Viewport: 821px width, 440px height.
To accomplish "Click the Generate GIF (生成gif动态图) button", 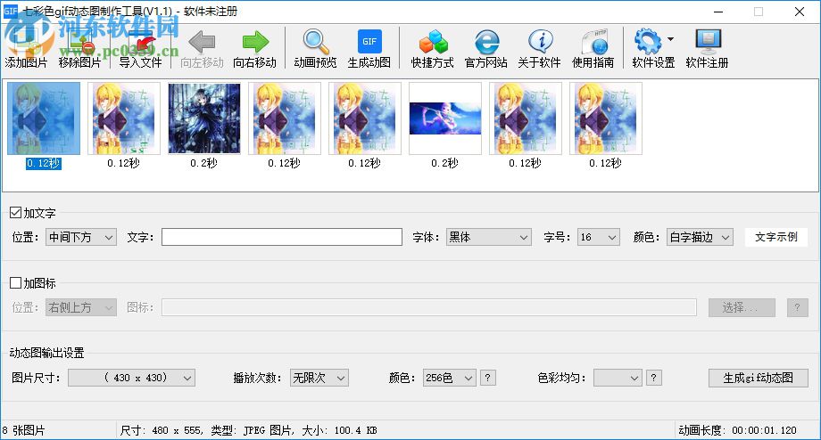I will (x=759, y=378).
